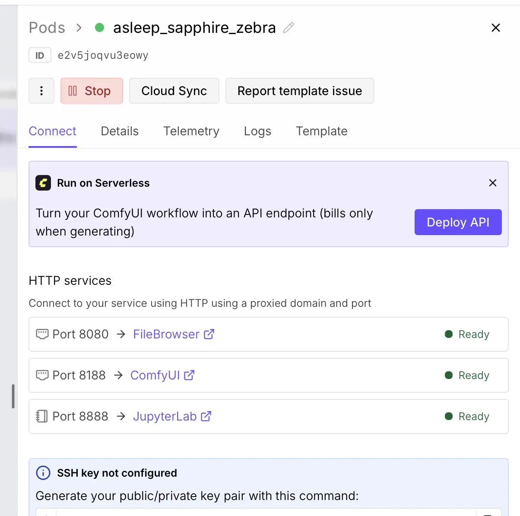Viewport: 520px width, 516px height.
Task: Open Cloud Sync
Action: tap(174, 91)
